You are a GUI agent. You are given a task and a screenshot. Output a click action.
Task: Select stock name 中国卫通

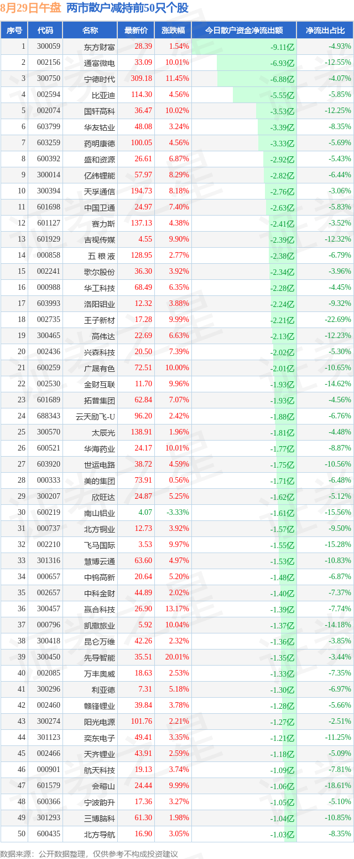coord(100,207)
